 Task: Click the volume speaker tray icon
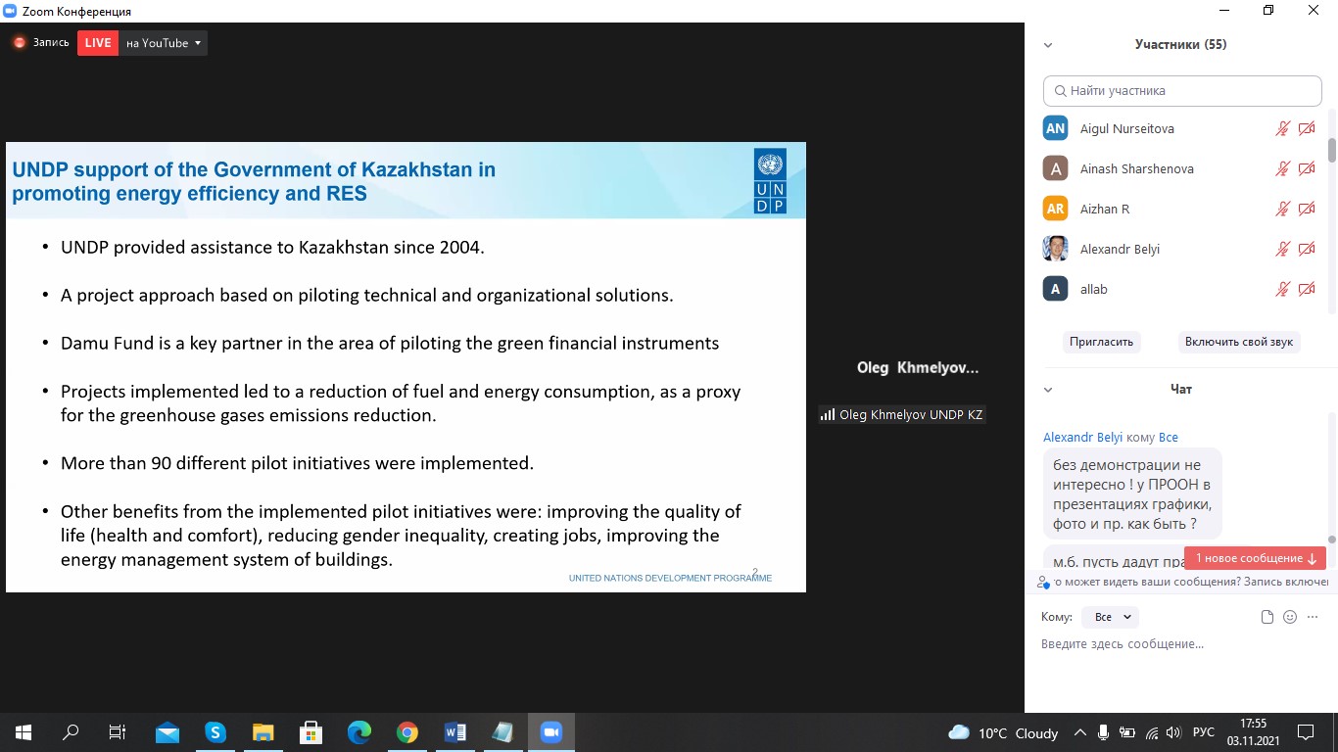point(1173,732)
